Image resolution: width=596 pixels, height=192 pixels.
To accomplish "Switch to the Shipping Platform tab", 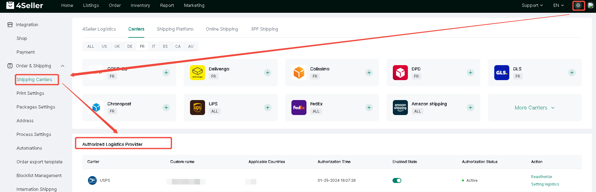I will [x=175, y=29].
